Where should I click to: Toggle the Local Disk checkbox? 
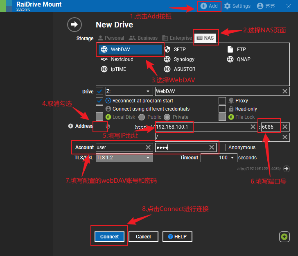(99, 117)
